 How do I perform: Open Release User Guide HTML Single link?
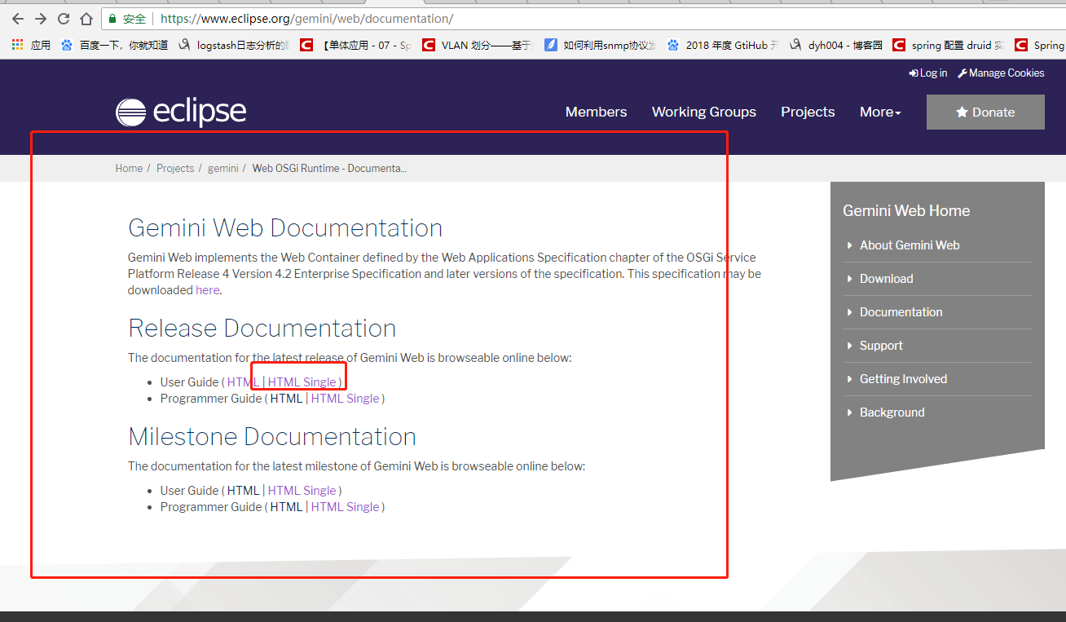pyautogui.click(x=302, y=382)
